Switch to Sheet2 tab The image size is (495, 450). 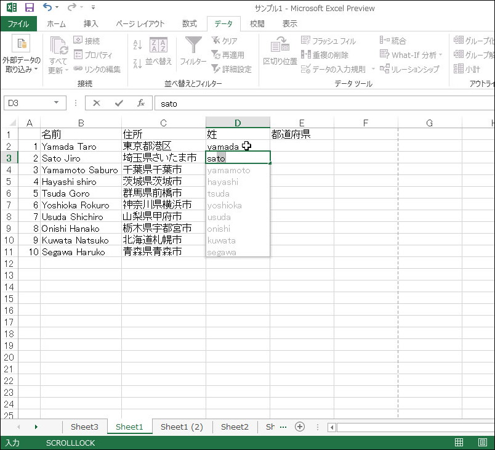(x=235, y=427)
